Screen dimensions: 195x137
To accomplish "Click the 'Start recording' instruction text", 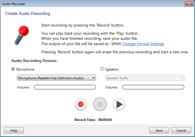I will (x=82, y=25).
